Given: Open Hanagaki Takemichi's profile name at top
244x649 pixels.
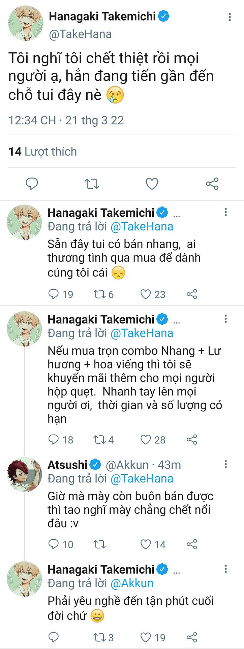Looking at the screenshot, I should coord(102,16).
